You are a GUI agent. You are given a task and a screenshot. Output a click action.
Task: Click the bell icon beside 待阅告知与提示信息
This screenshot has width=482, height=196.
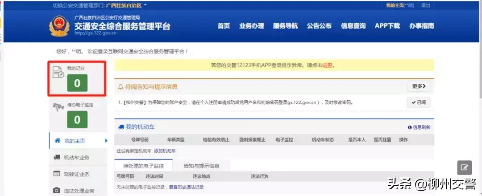120,87
